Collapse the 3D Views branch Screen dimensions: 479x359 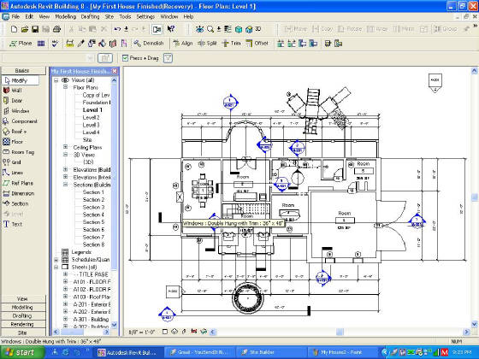click(65, 155)
